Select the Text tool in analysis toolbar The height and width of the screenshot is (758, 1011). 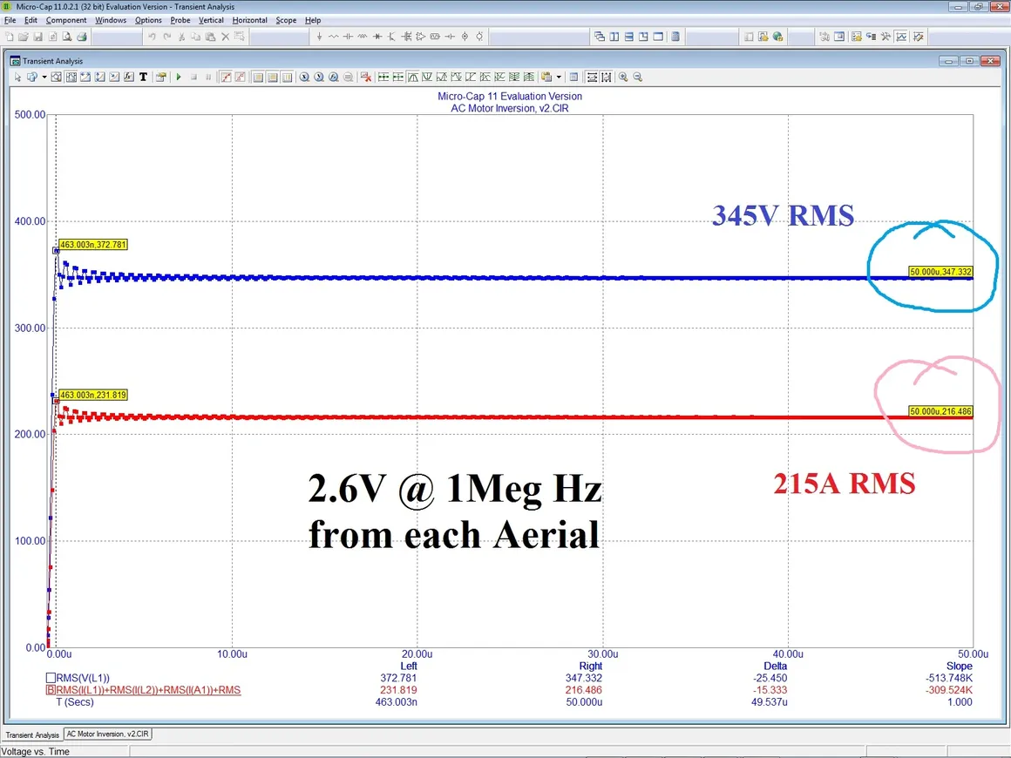(x=143, y=77)
